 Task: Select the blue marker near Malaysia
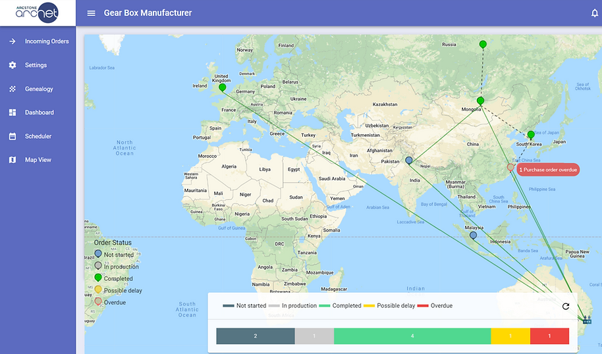point(474,235)
